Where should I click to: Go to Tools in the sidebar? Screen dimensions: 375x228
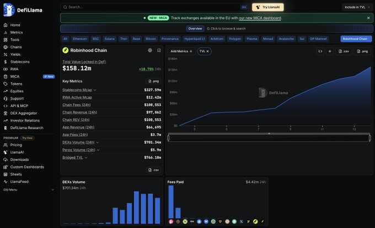[14, 40]
